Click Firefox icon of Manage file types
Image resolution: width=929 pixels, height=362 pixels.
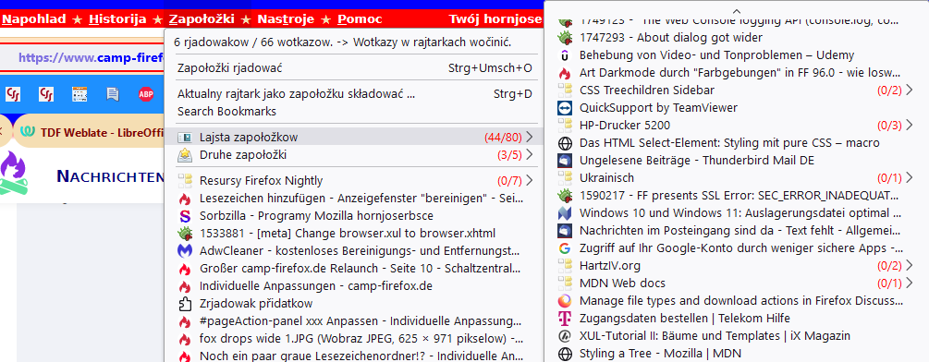click(x=565, y=301)
